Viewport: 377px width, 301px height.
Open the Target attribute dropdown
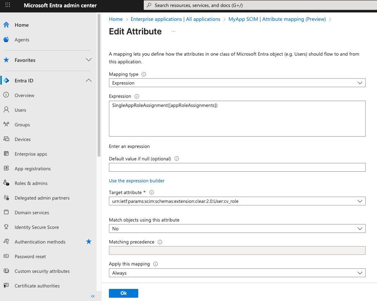(x=237, y=201)
